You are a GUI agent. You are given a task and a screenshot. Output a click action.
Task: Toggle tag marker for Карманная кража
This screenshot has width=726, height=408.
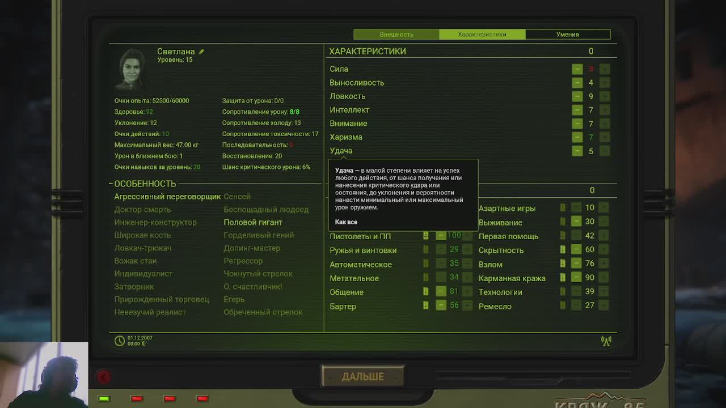[x=563, y=277]
